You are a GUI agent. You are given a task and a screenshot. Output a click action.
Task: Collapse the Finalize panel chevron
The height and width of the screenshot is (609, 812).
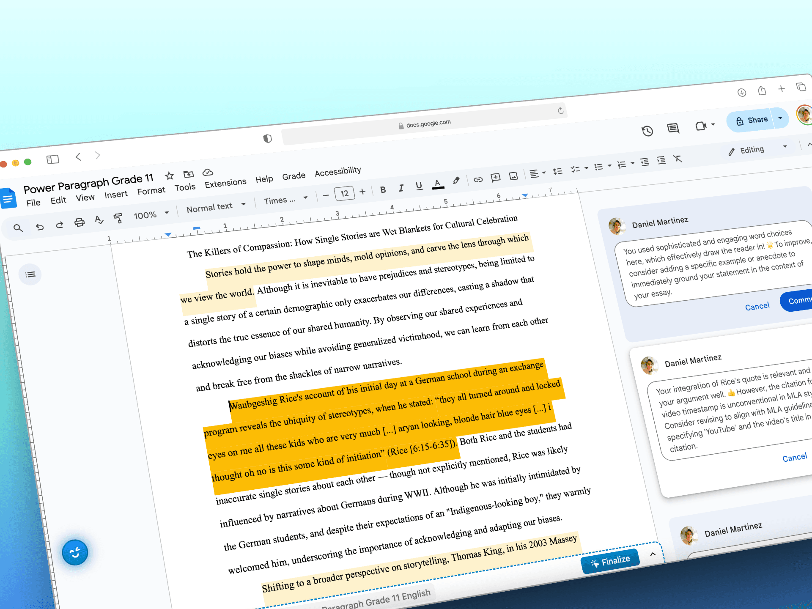tap(653, 554)
